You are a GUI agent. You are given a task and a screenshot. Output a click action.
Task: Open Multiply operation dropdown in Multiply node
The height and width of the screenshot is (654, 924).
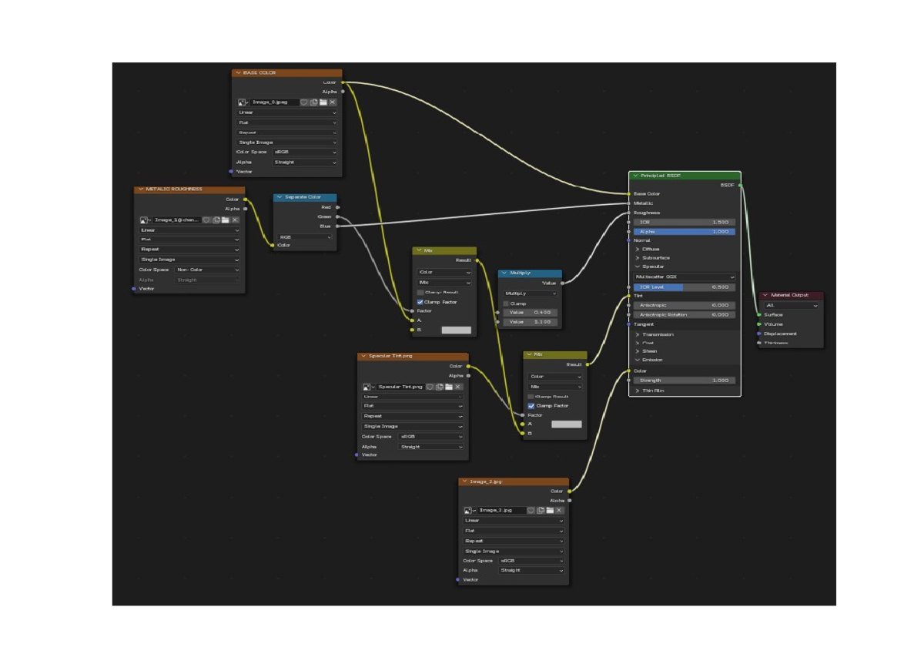531,293
